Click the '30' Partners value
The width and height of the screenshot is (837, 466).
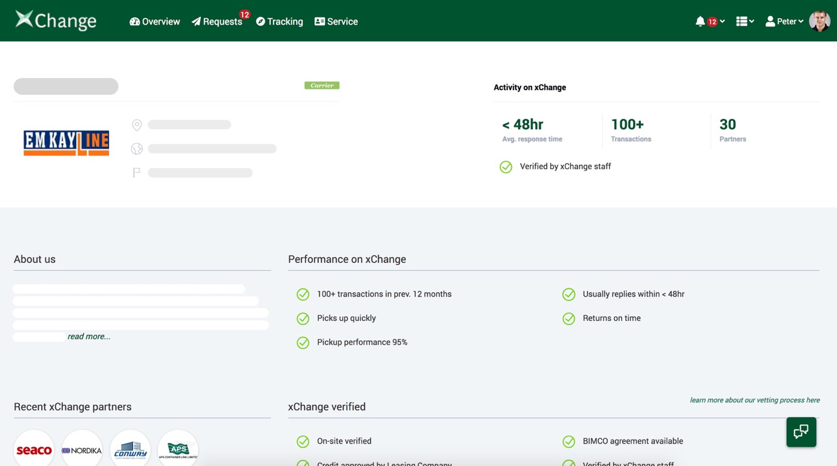click(727, 125)
